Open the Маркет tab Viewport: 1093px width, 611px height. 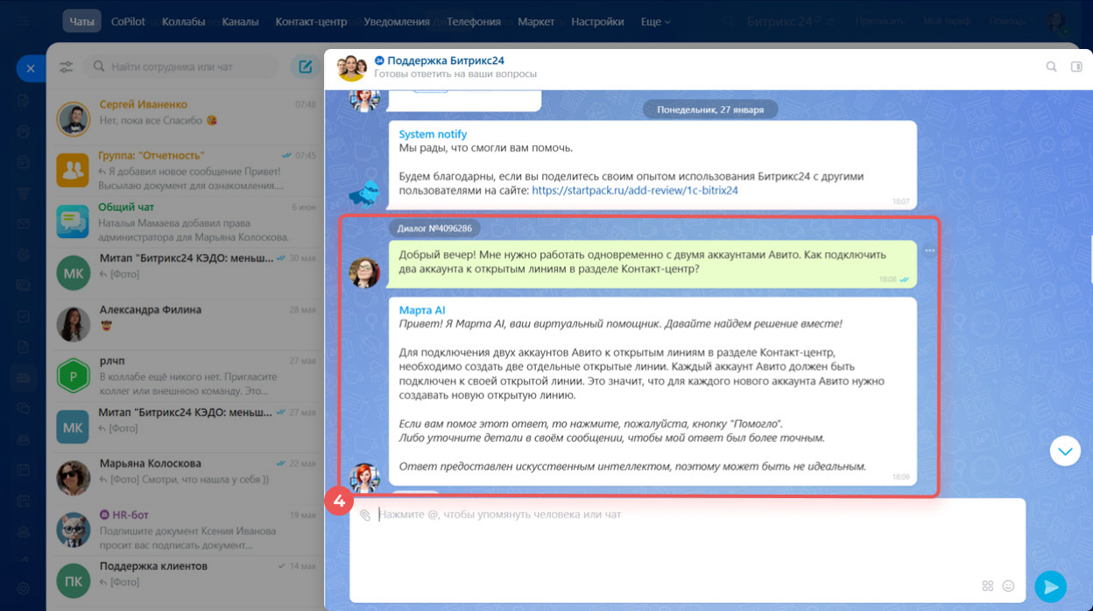(536, 21)
